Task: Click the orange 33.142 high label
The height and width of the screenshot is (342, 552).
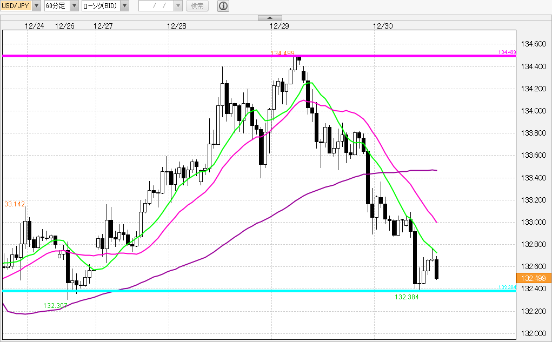Action: pyautogui.click(x=15, y=204)
